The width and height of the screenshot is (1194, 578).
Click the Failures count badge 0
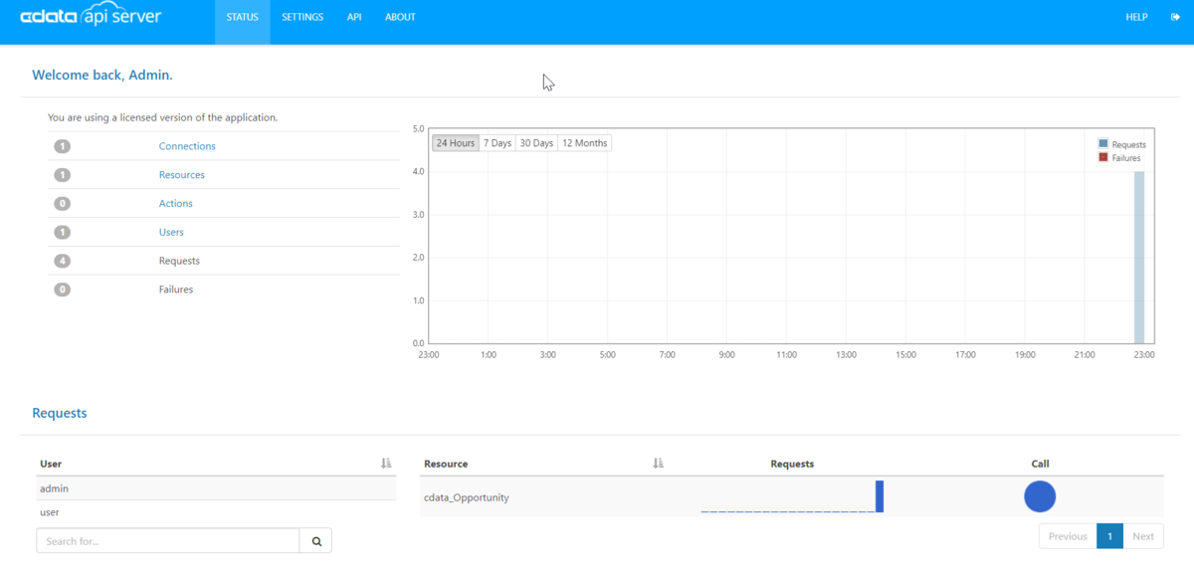[x=63, y=290]
